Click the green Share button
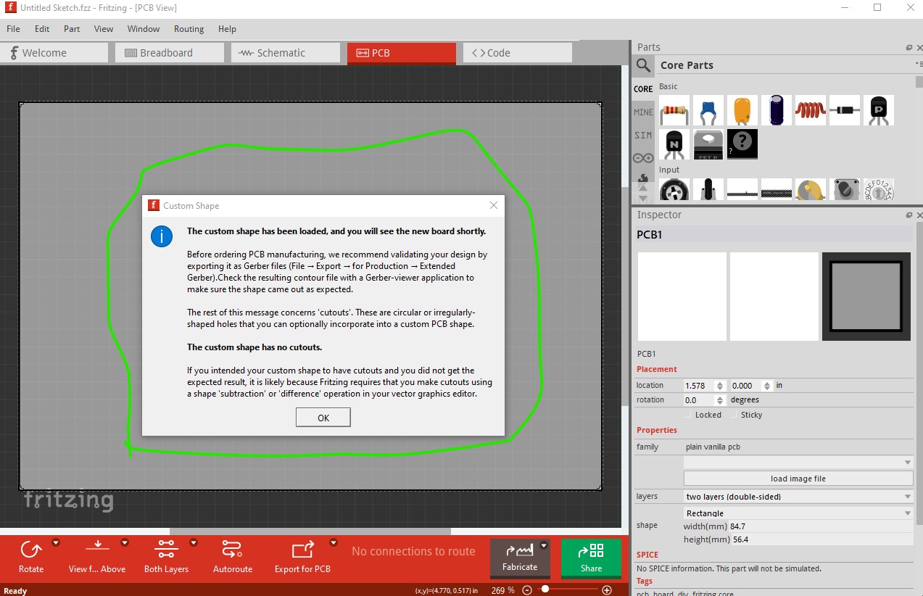This screenshot has height=596, width=923. click(x=591, y=558)
